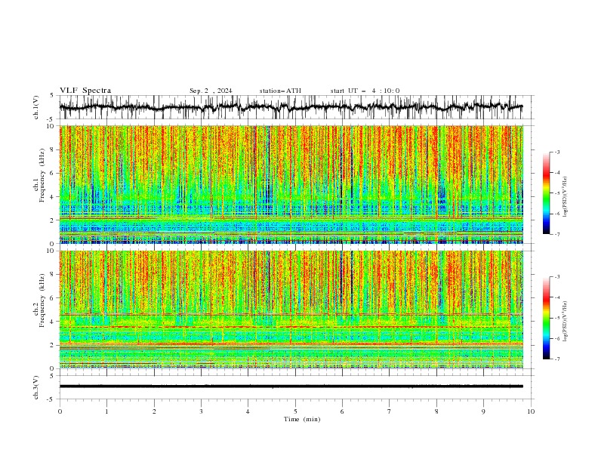Image resolution: width=598 pixels, height=462 pixels.
Task: Select the ch.1 colorbar "log(PSD)(V²/Hz)" label
Action: [x=565, y=197]
